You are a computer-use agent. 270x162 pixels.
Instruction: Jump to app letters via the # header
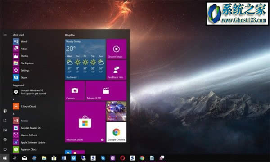pyautogui.click(x=13, y=99)
